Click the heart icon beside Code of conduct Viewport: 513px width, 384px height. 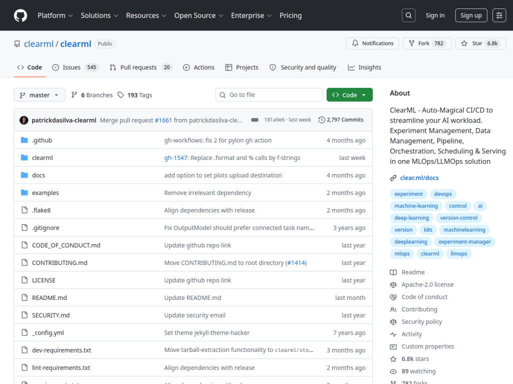point(393,297)
